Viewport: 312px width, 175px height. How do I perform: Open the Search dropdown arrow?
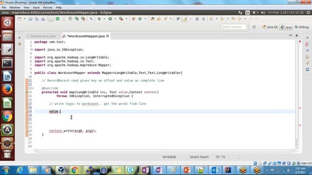[x=171, y=19]
